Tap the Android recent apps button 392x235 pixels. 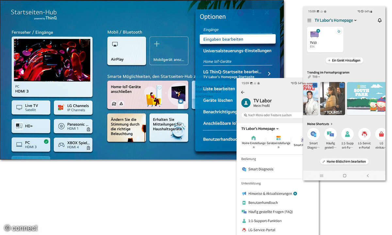pos(321,176)
